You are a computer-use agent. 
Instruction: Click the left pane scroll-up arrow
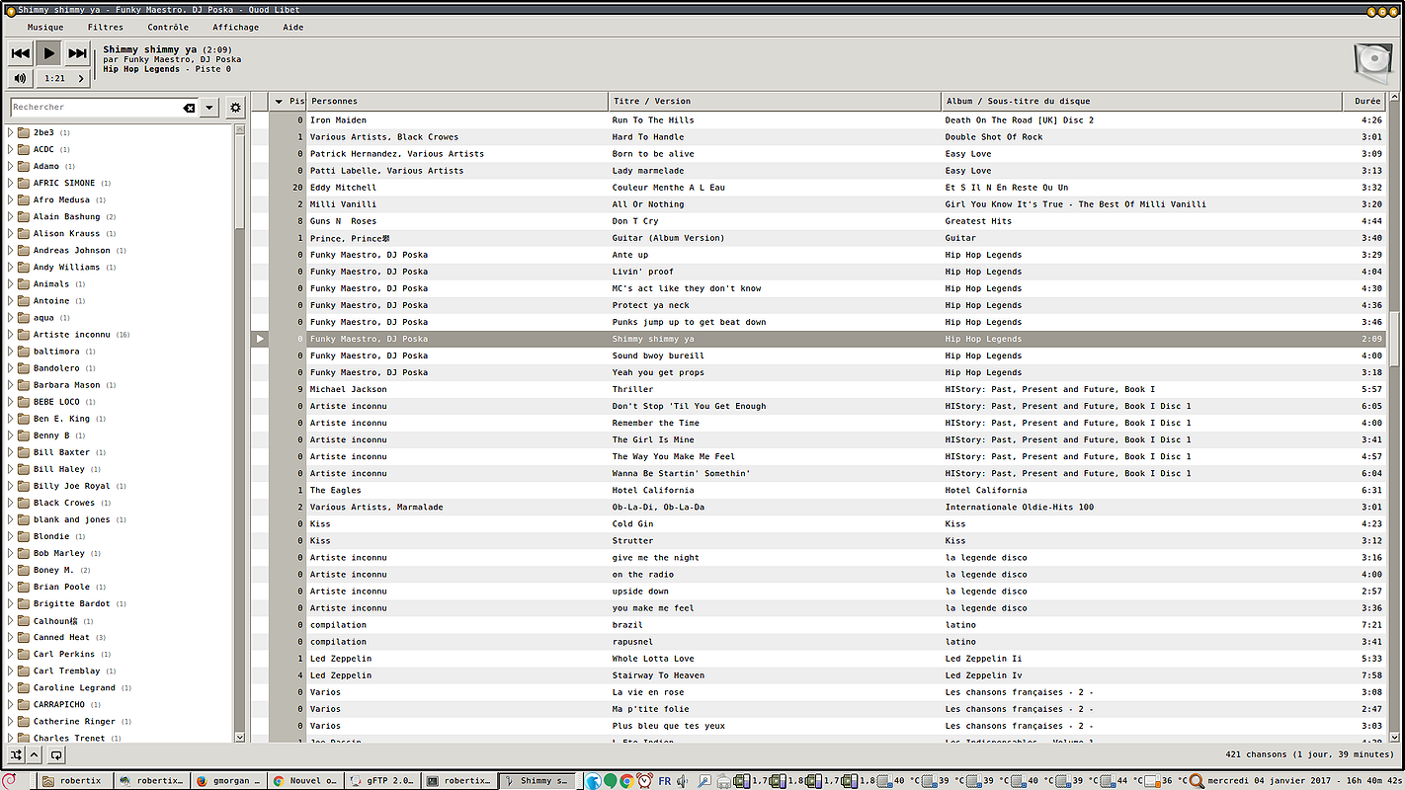tap(240, 128)
